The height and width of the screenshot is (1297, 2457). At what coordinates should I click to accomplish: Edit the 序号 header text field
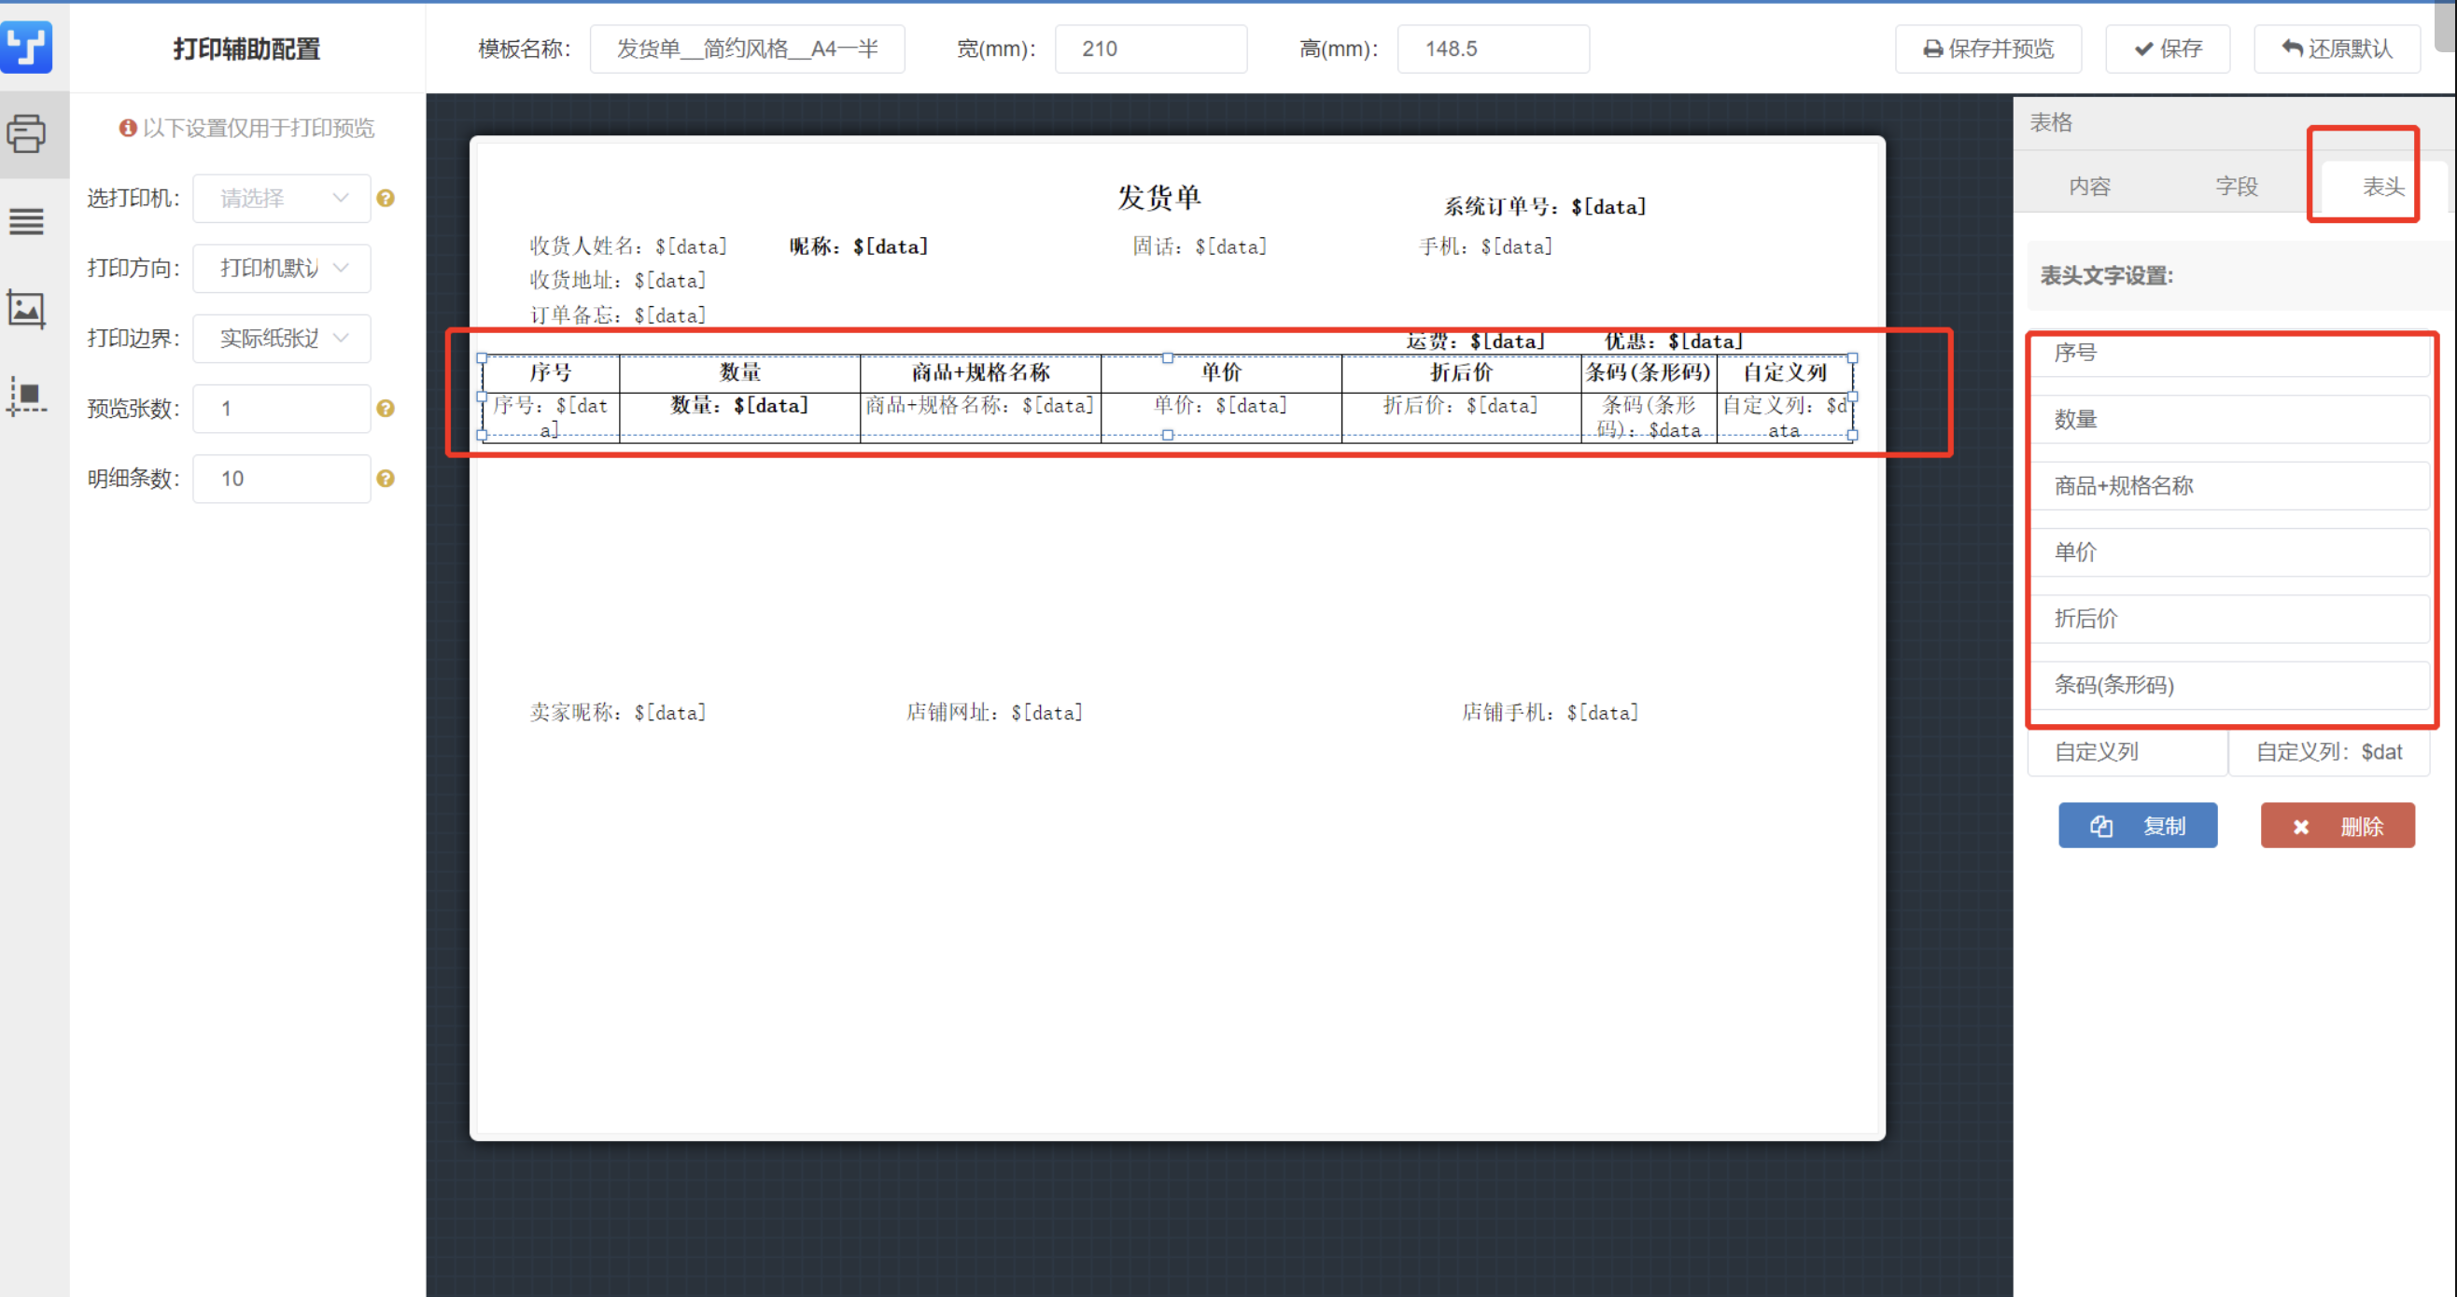(x=2229, y=353)
